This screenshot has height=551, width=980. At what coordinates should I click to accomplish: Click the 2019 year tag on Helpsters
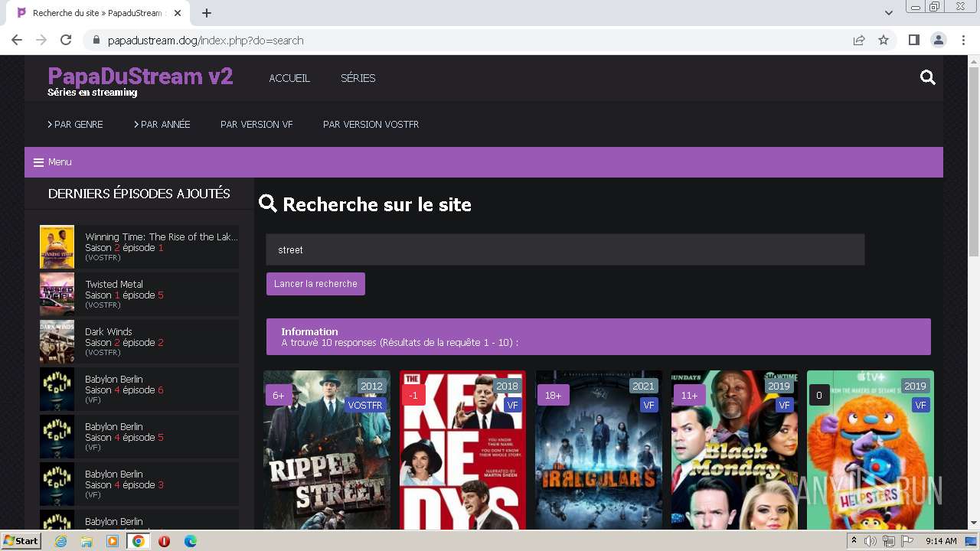915,386
